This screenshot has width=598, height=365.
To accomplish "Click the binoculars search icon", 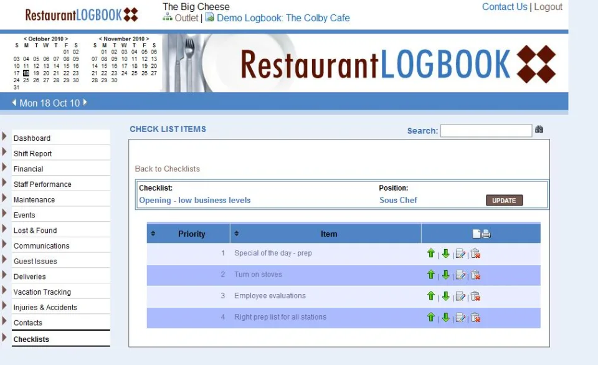I will click(539, 130).
